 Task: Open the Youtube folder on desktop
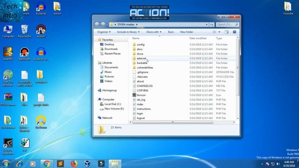pyautogui.click(x=288, y=8)
